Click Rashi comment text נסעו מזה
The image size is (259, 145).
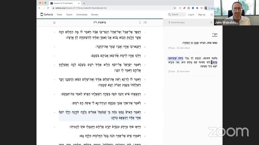click(x=199, y=43)
